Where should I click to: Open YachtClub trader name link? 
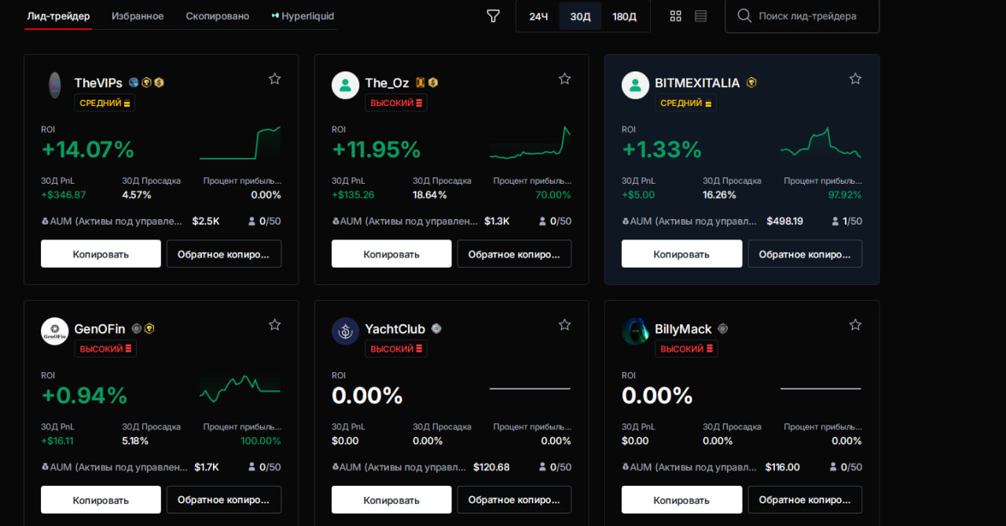pos(395,329)
